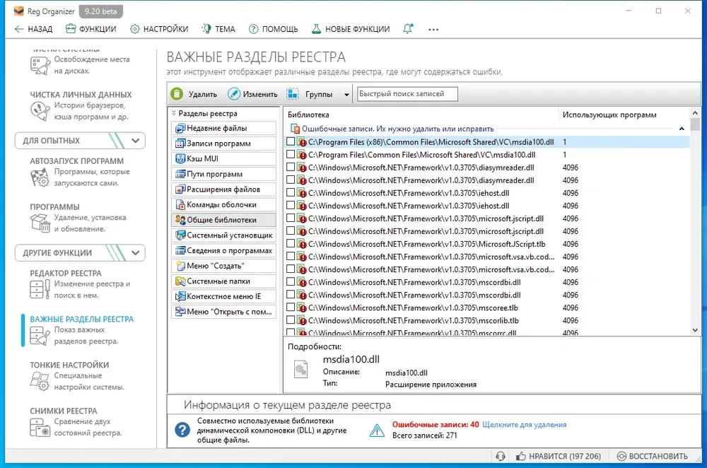Click the Системные папки section icon
This screenshot has width=707, height=468.
pyautogui.click(x=180, y=281)
